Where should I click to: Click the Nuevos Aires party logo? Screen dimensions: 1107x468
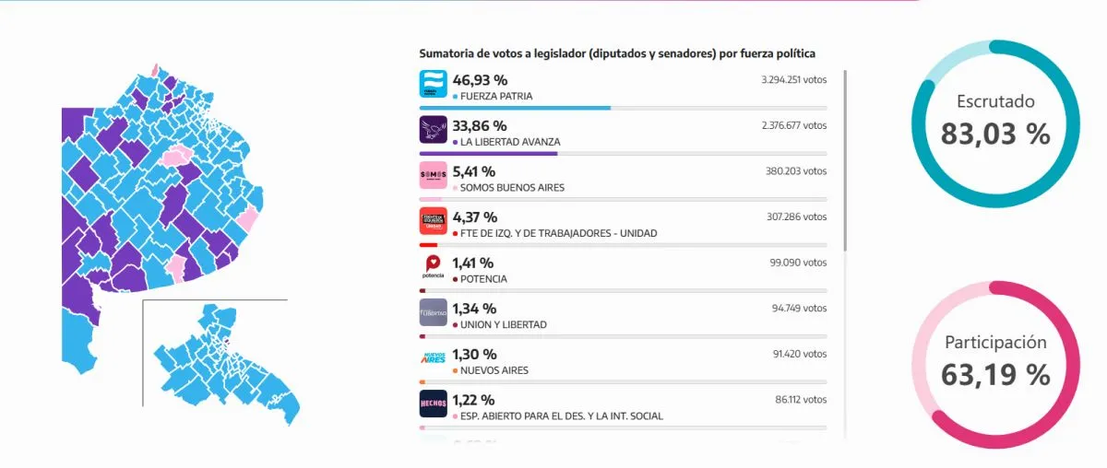coord(434,358)
